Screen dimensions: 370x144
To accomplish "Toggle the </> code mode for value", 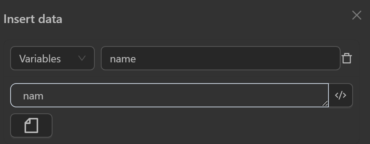I will coord(341,95).
